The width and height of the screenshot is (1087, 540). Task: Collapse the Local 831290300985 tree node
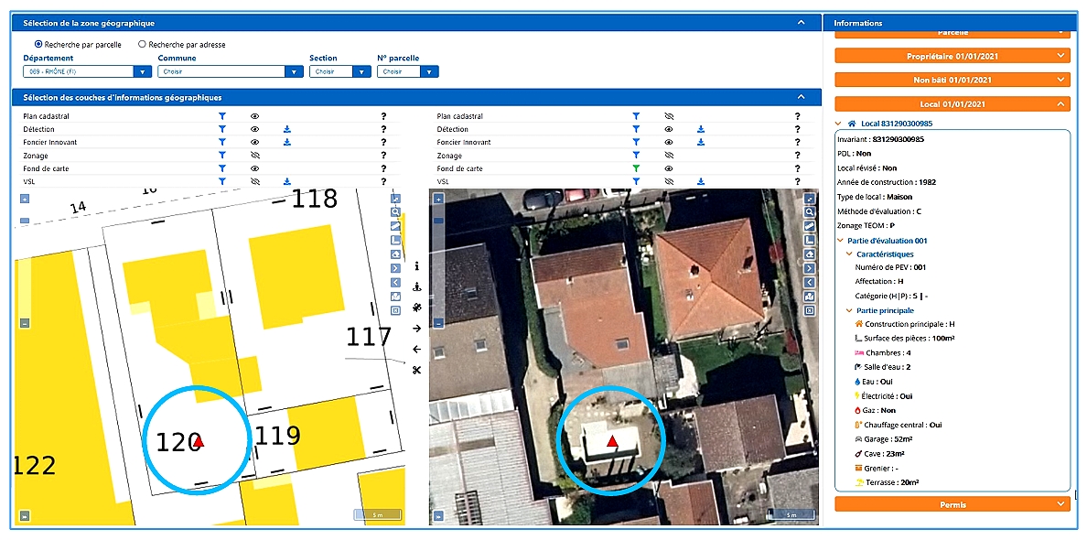(x=840, y=124)
